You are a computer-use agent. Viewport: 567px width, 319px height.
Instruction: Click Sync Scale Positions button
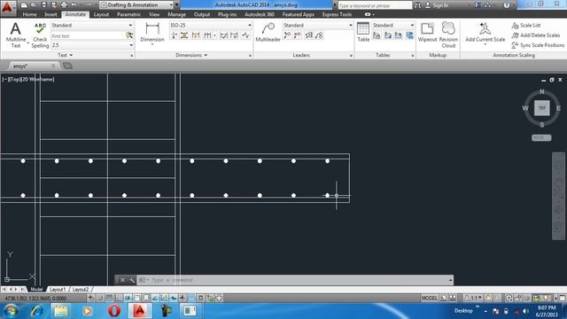point(538,45)
